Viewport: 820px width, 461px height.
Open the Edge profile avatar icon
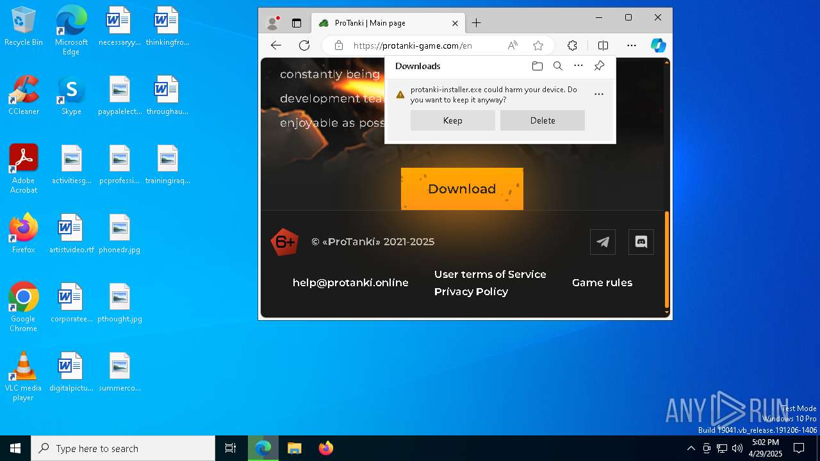(273, 23)
